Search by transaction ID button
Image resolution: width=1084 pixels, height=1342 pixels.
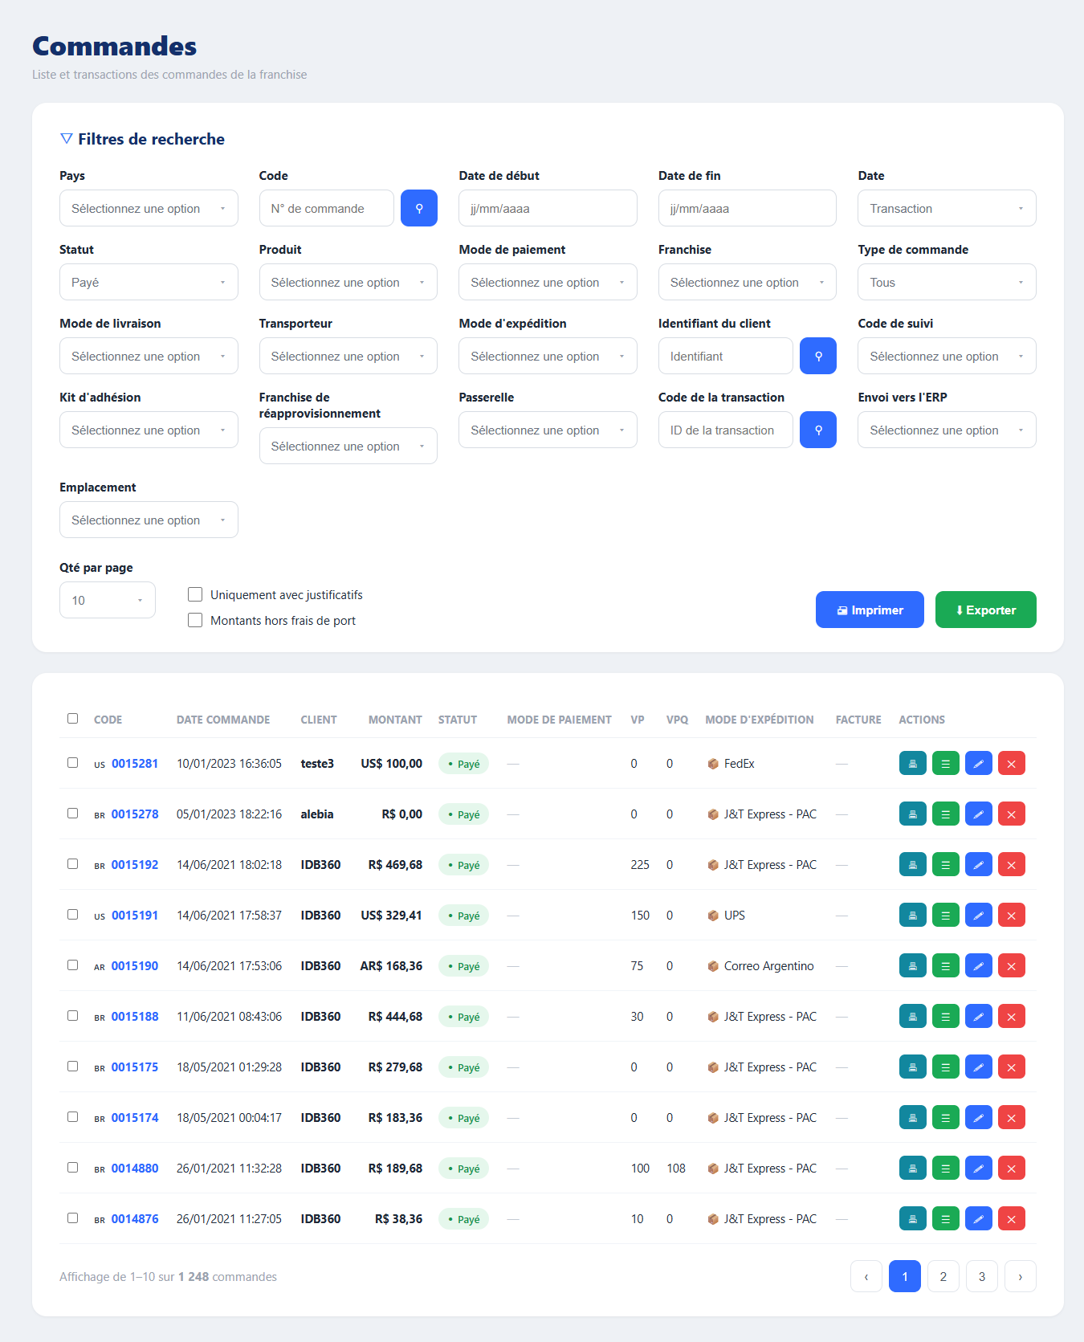coord(817,430)
